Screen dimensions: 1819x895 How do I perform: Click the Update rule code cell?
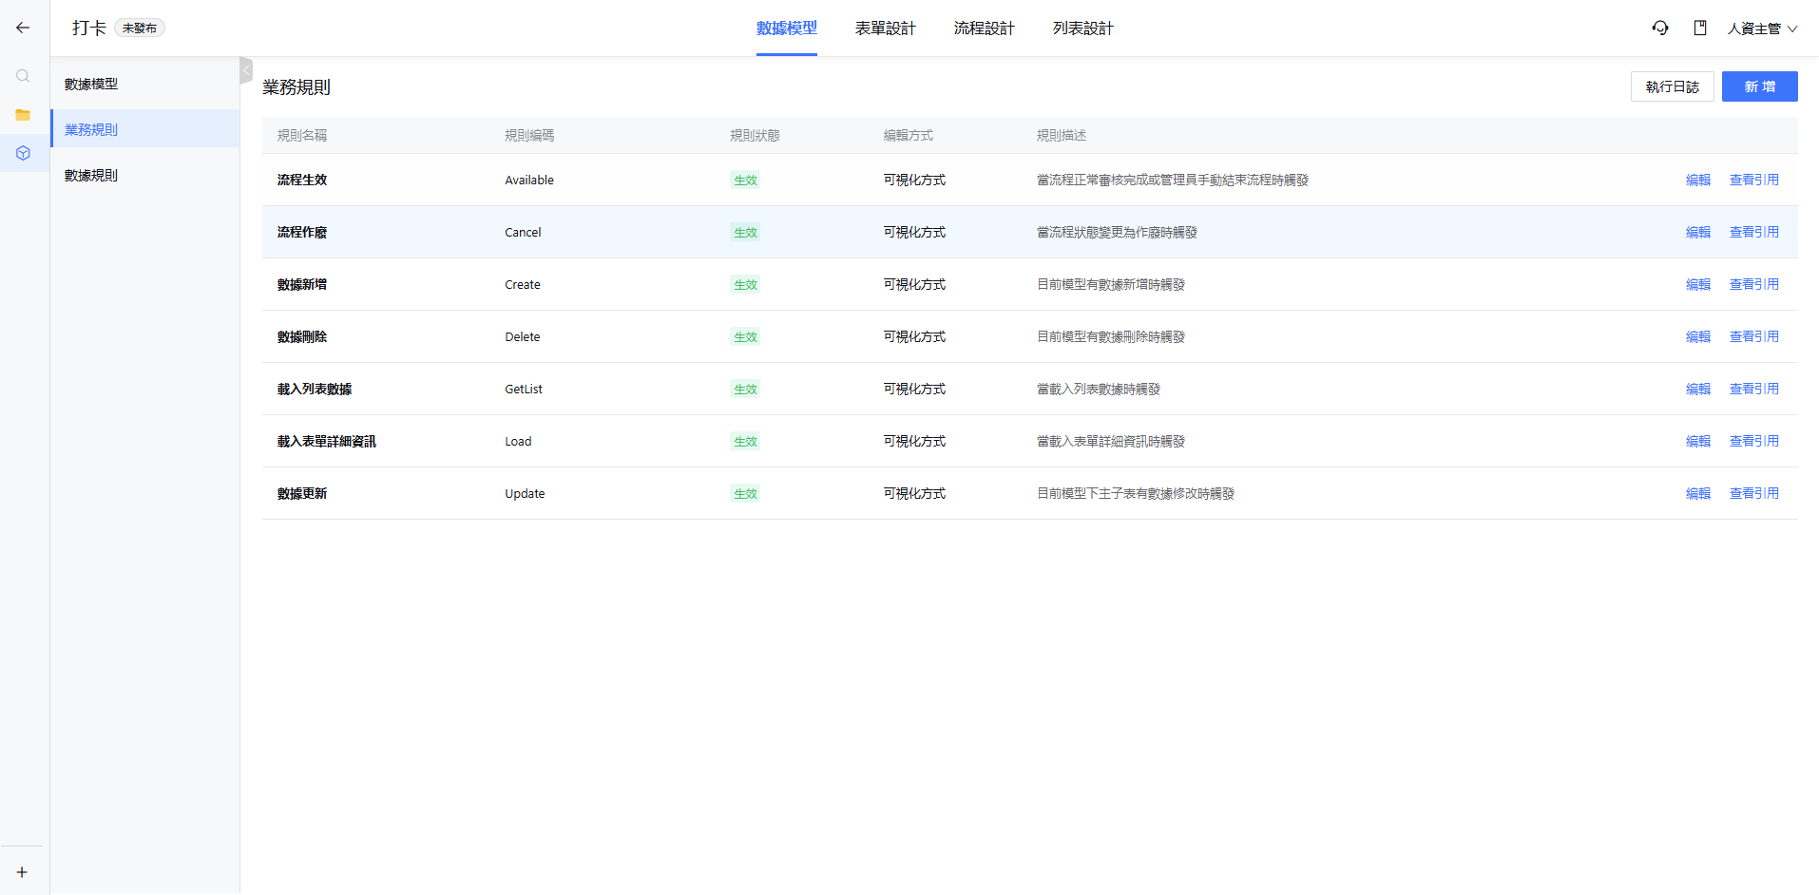(x=525, y=493)
